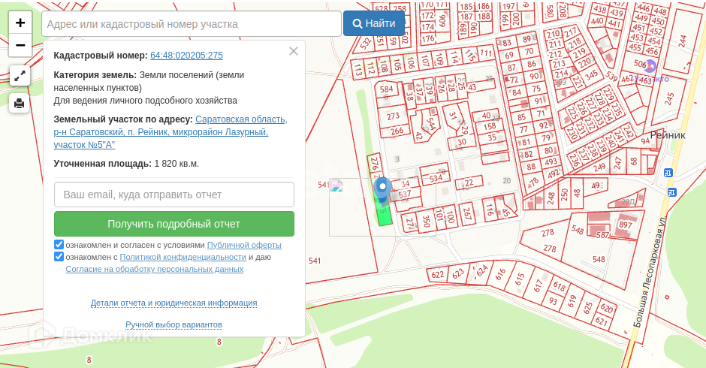Toggle the Политикой конфиденциальности checkbox

click(59, 257)
